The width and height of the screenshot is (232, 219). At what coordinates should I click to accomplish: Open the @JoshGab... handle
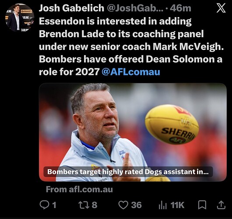[135, 8]
